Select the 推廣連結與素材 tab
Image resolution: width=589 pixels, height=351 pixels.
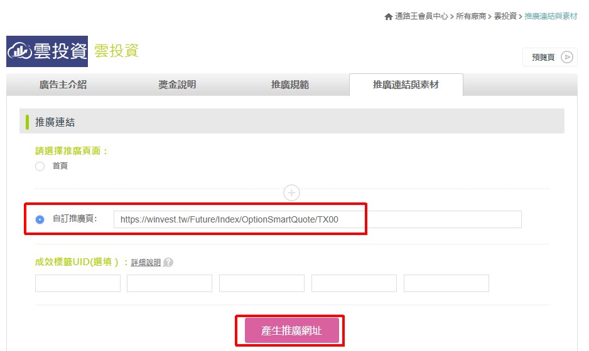[406, 85]
